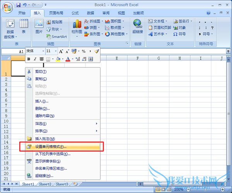Screen dimensions: 232x193
Task: Switch to Page Layout view in status bar
Action: pos(164,189)
